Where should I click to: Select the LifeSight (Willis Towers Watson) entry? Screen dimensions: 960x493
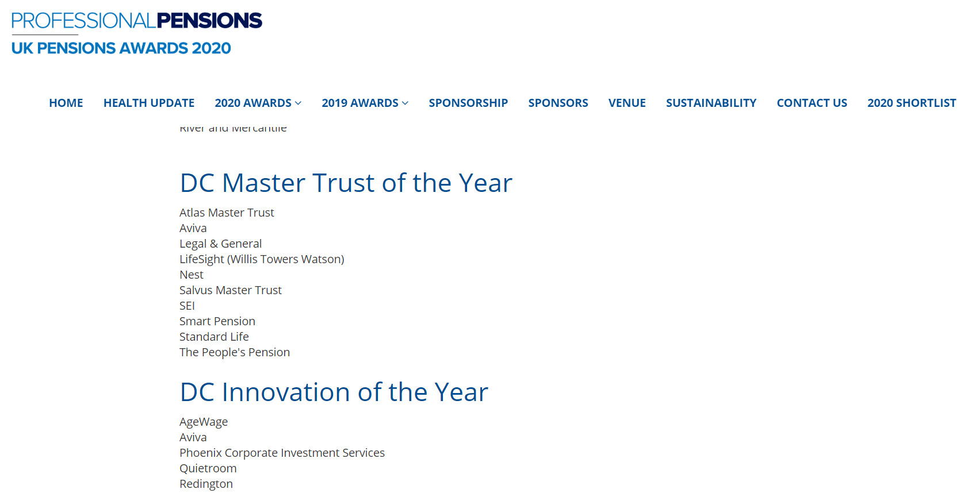(262, 259)
